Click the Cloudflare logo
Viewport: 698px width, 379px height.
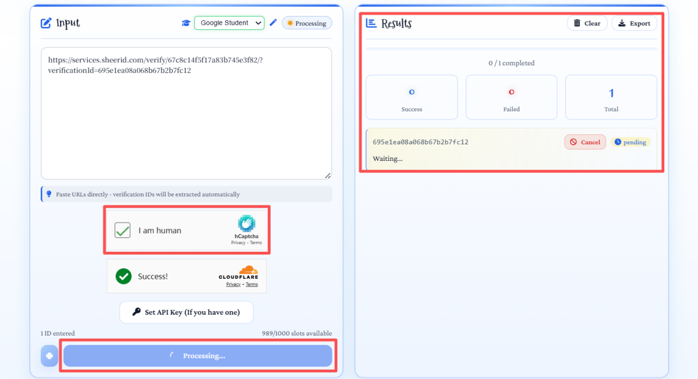(239, 273)
